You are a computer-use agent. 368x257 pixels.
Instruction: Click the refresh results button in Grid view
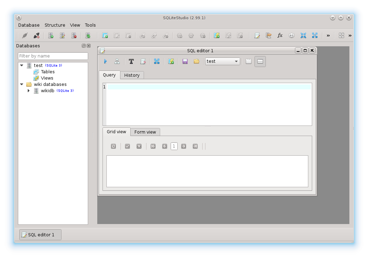click(113, 146)
